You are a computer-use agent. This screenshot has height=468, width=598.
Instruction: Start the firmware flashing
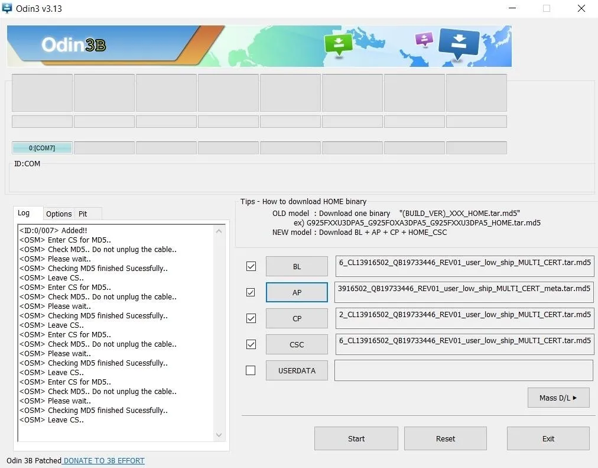coord(356,438)
